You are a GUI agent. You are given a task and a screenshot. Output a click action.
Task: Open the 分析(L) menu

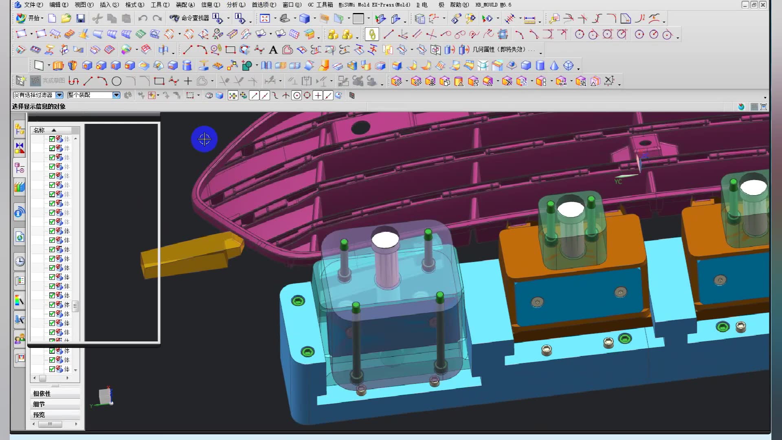[x=236, y=5]
